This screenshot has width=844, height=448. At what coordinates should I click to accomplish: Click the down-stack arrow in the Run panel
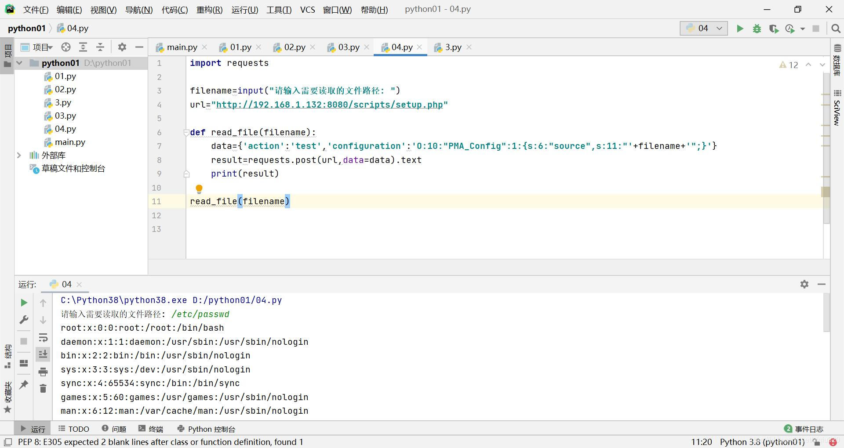click(x=43, y=320)
